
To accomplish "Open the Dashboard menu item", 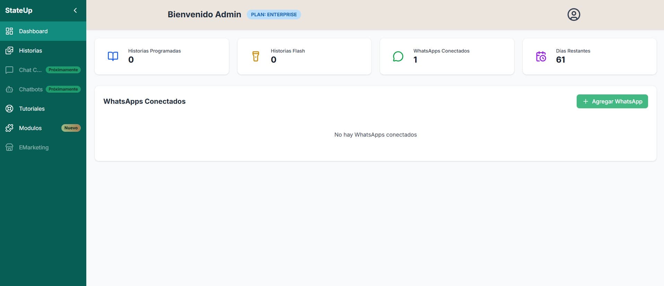I will coord(43,31).
